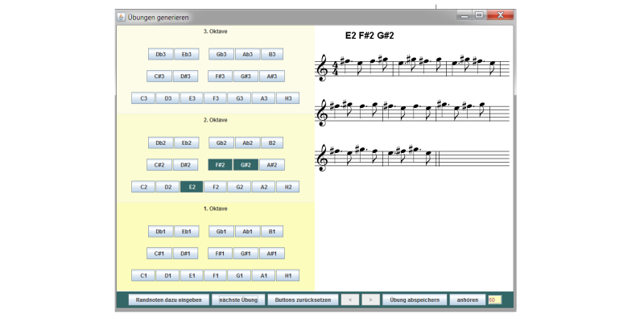The image size is (644, 314).
Task: Toggle off the selected F#2 button
Action: [220, 165]
